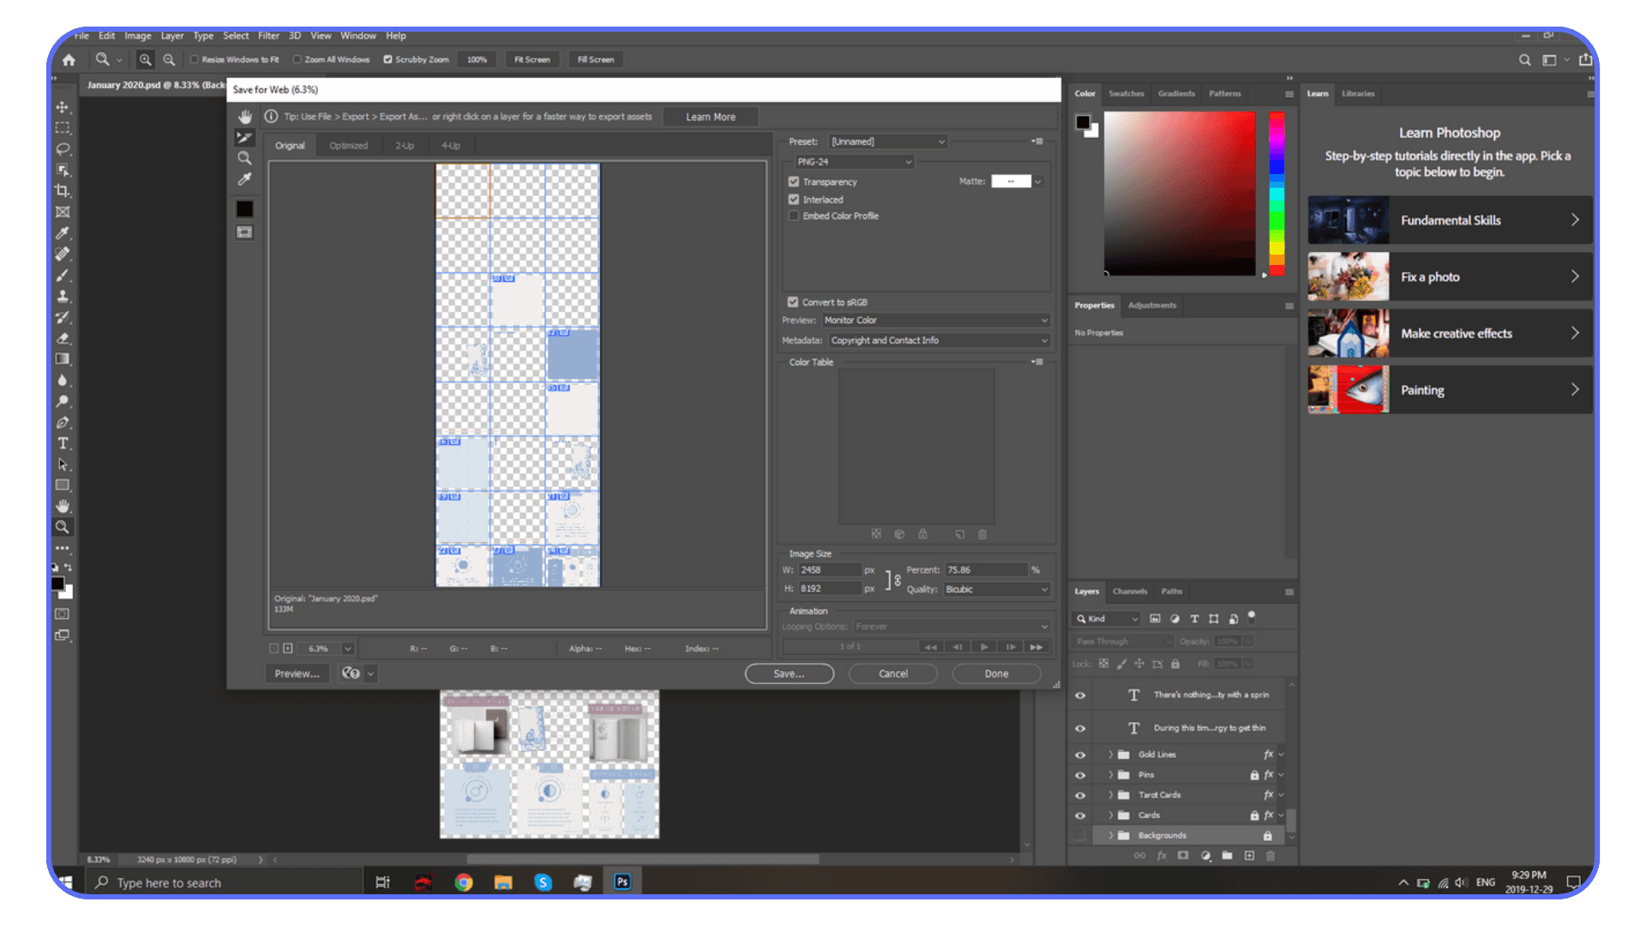Image resolution: width=1646 pixels, height=926 pixels.
Task: Open the Quality Bicubic dropdown
Action: point(997,590)
